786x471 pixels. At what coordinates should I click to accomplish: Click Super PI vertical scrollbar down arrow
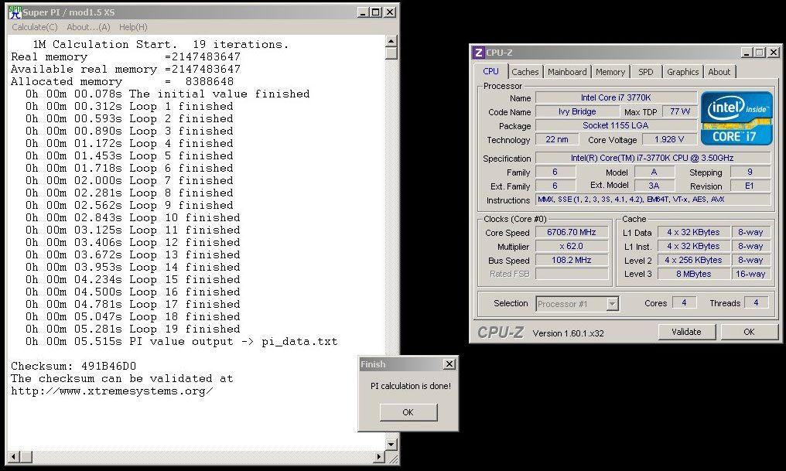[391, 444]
